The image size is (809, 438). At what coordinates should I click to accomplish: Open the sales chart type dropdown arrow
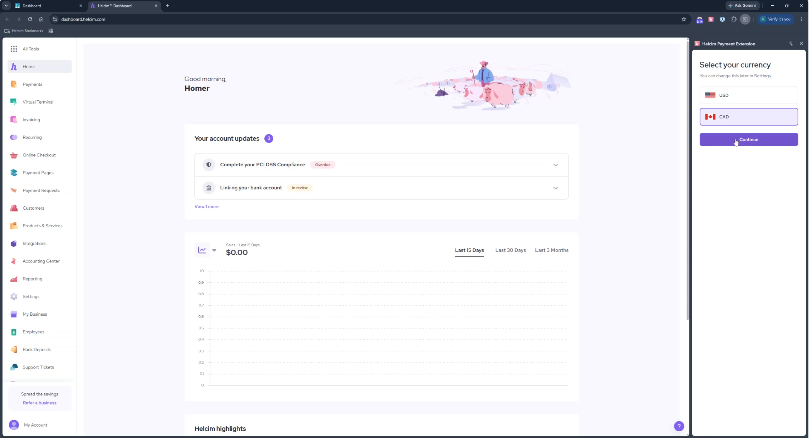[214, 250]
